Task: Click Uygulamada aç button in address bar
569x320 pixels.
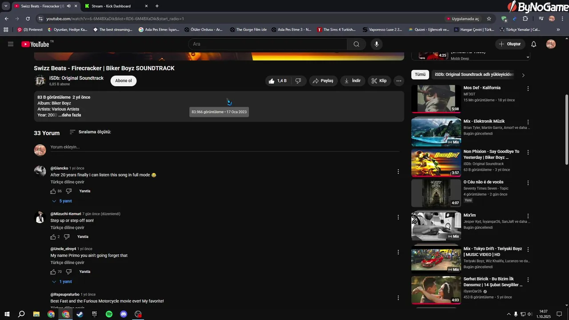Action: tap(462, 19)
